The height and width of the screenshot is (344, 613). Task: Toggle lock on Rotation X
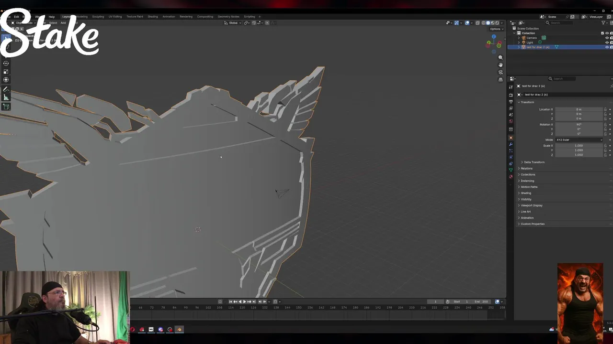click(605, 125)
